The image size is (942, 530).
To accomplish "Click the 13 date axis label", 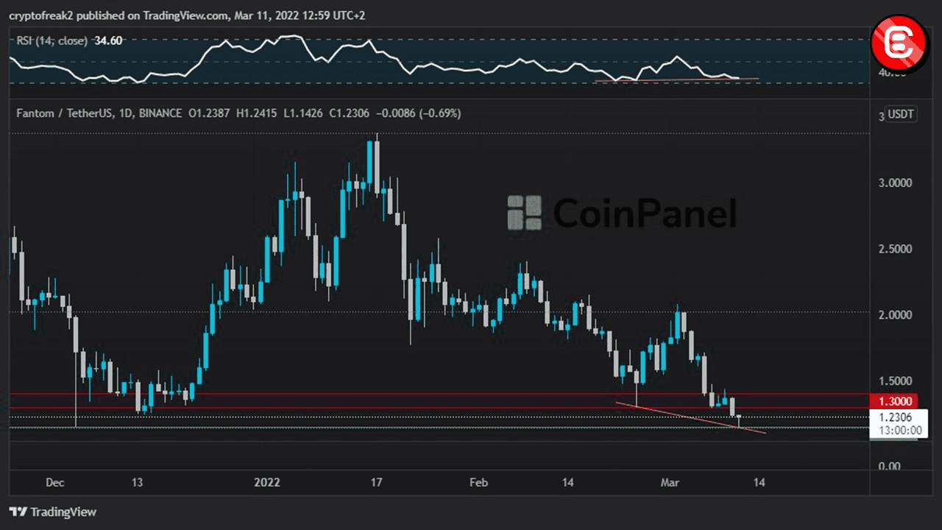I will click(137, 483).
